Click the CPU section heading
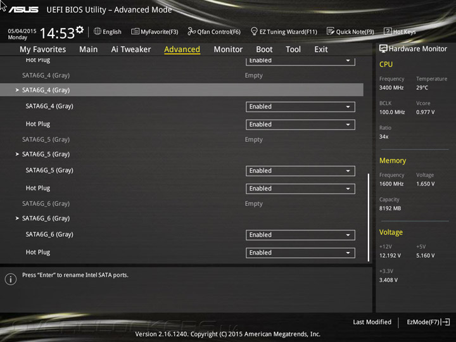Viewport: 456px width, 342px height. (x=386, y=64)
